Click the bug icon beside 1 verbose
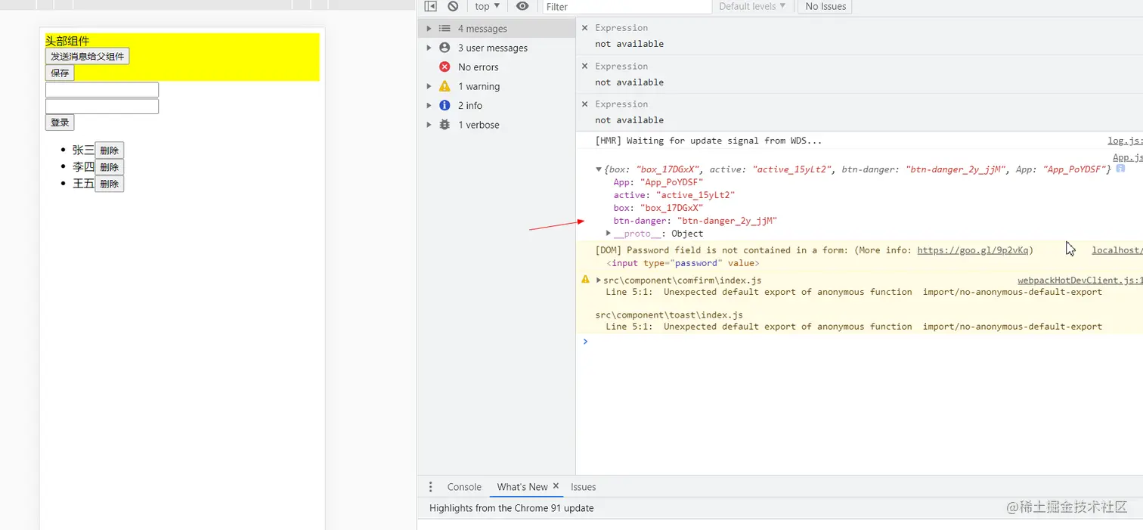The height and width of the screenshot is (530, 1143). pyautogui.click(x=444, y=125)
